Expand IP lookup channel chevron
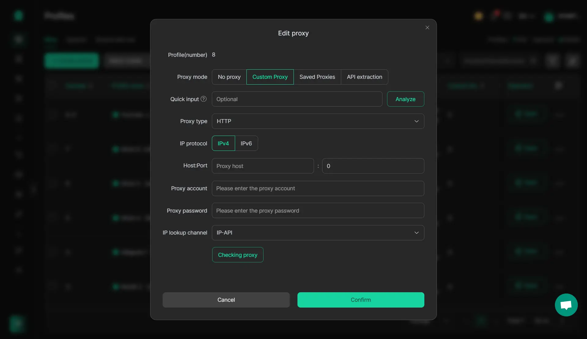 click(416, 233)
